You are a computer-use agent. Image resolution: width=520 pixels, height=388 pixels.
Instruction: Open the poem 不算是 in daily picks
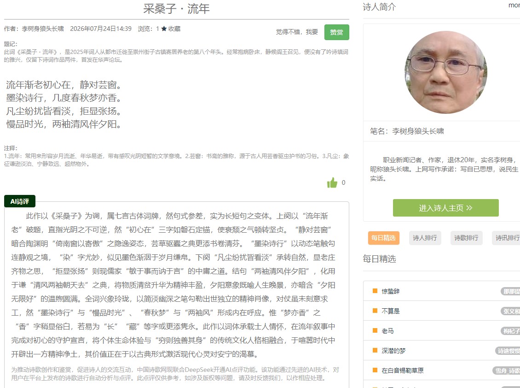(391, 311)
